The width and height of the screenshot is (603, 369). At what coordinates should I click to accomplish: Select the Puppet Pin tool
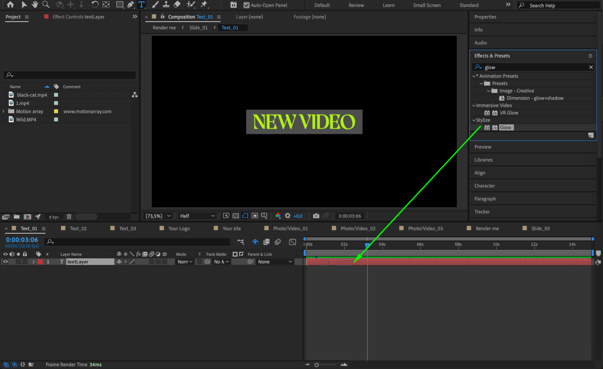pyautogui.click(x=204, y=5)
